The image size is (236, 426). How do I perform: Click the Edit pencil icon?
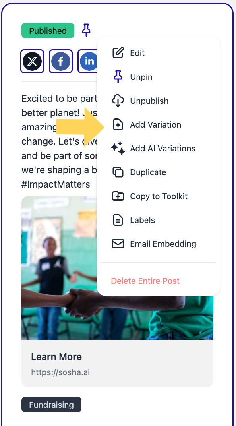[118, 53]
